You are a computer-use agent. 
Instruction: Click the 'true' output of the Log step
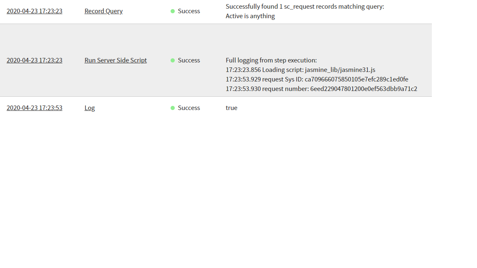[x=231, y=108]
